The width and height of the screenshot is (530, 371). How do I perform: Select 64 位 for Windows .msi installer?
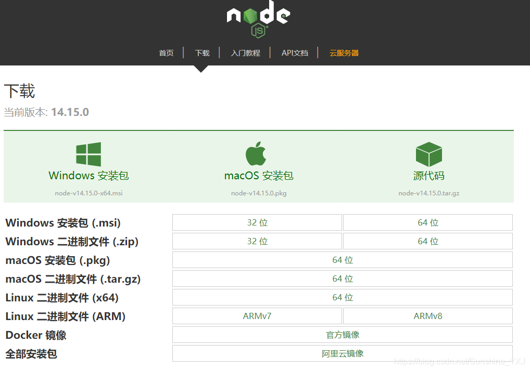428,222
